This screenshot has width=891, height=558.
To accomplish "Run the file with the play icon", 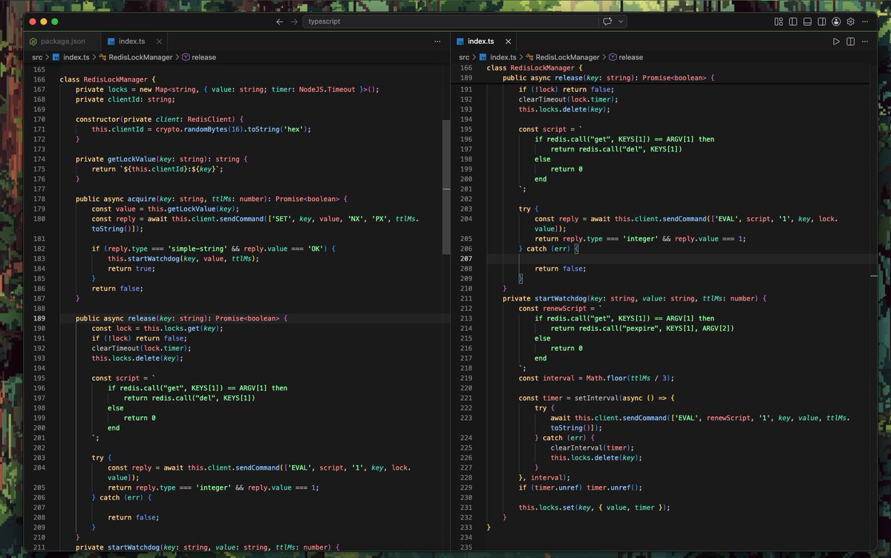I will click(836, 42).
